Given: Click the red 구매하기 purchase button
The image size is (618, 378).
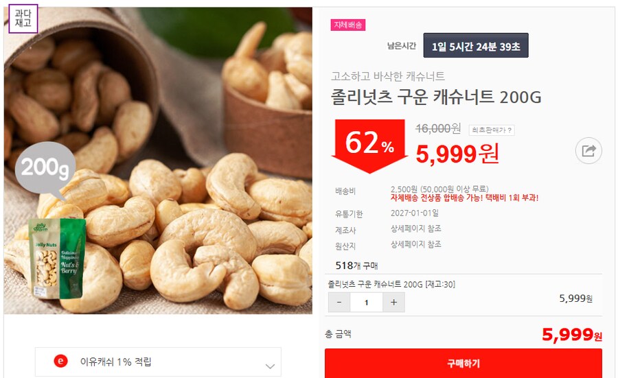Looking at the screenshot, I should pyautogui.click(x=463, y=363).
